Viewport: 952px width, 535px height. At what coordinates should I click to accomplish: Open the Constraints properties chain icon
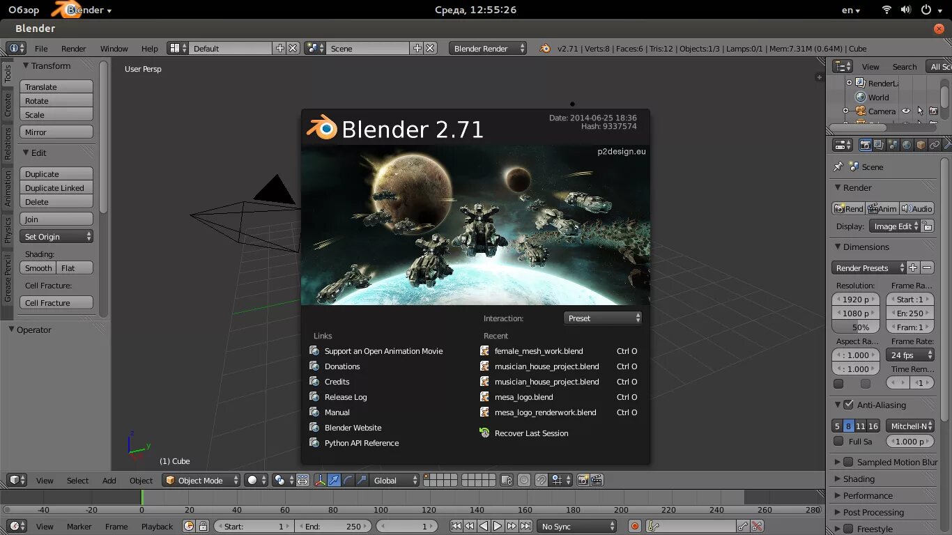pos(935,145)
